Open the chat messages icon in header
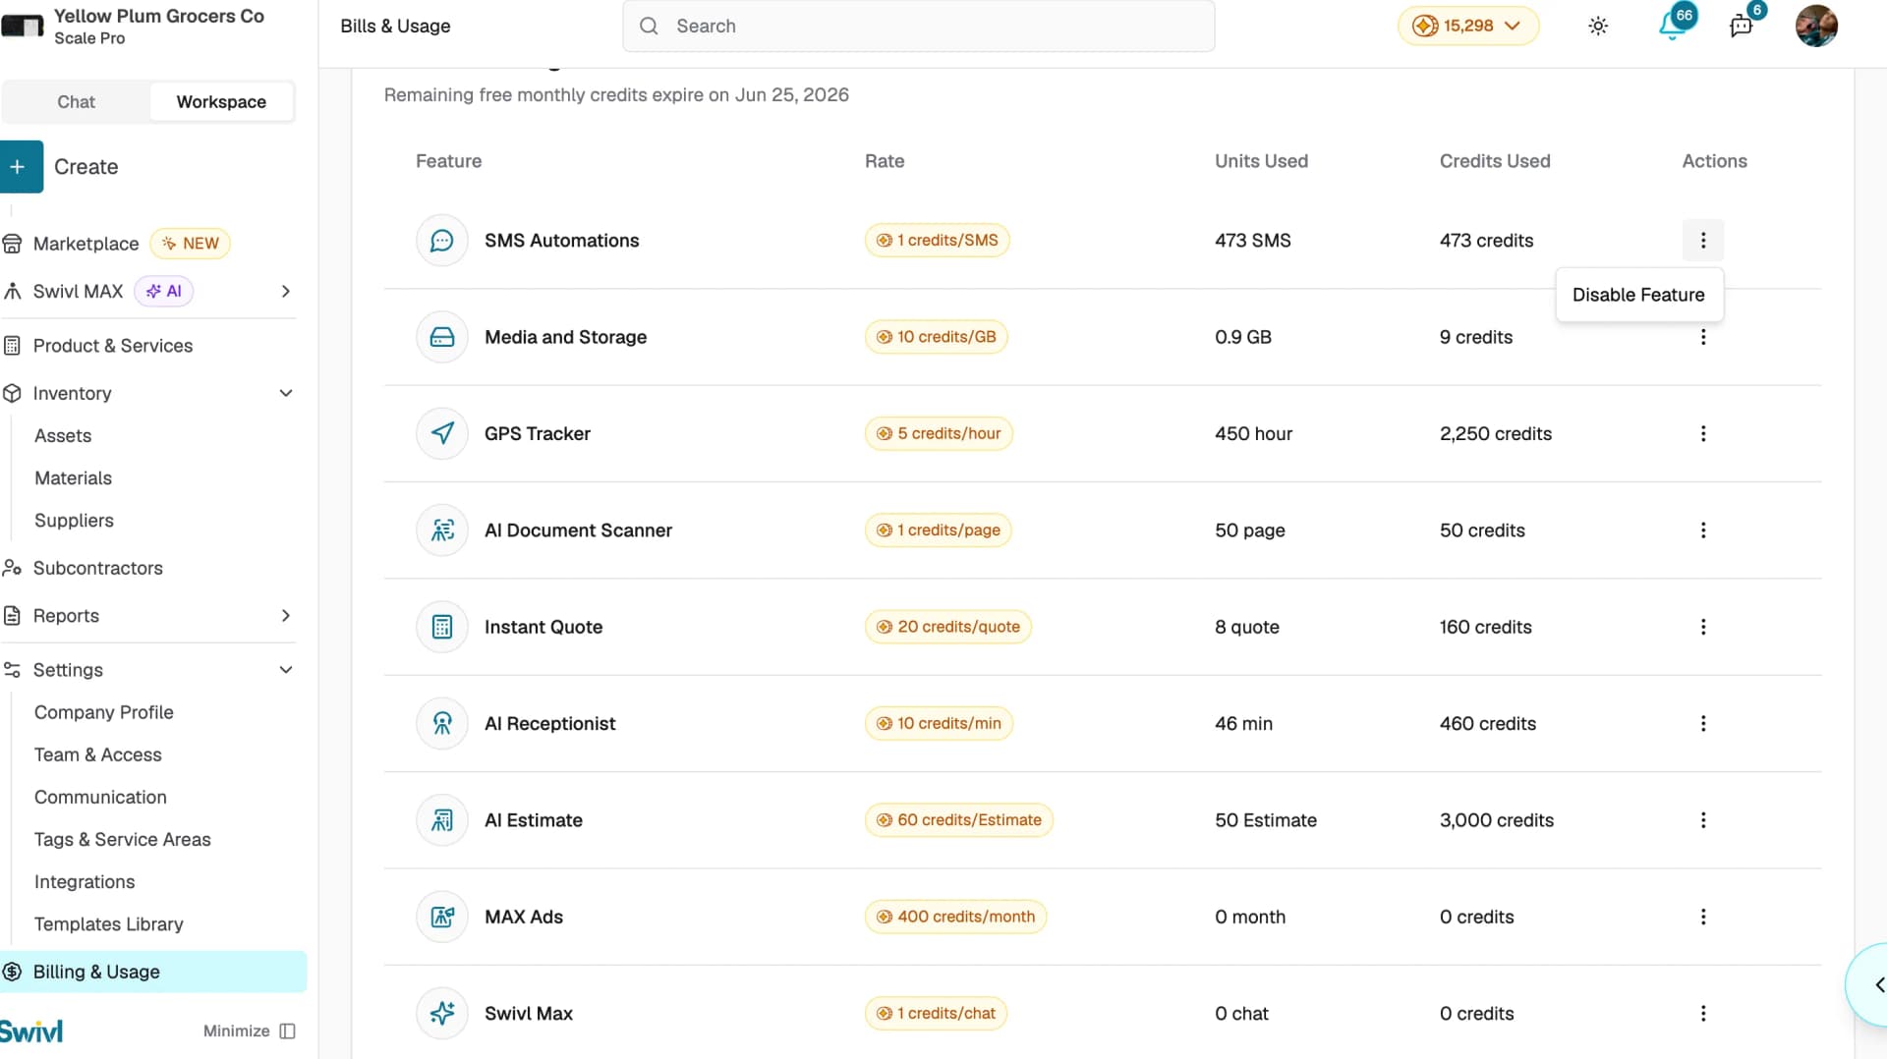The image size is (1887, 1059). click(1743, 26)
